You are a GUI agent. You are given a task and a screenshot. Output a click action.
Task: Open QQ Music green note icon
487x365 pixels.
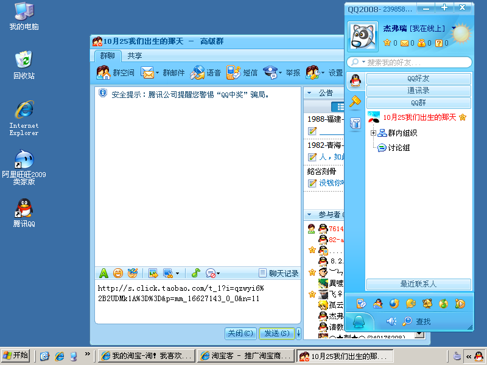[444, 304]
